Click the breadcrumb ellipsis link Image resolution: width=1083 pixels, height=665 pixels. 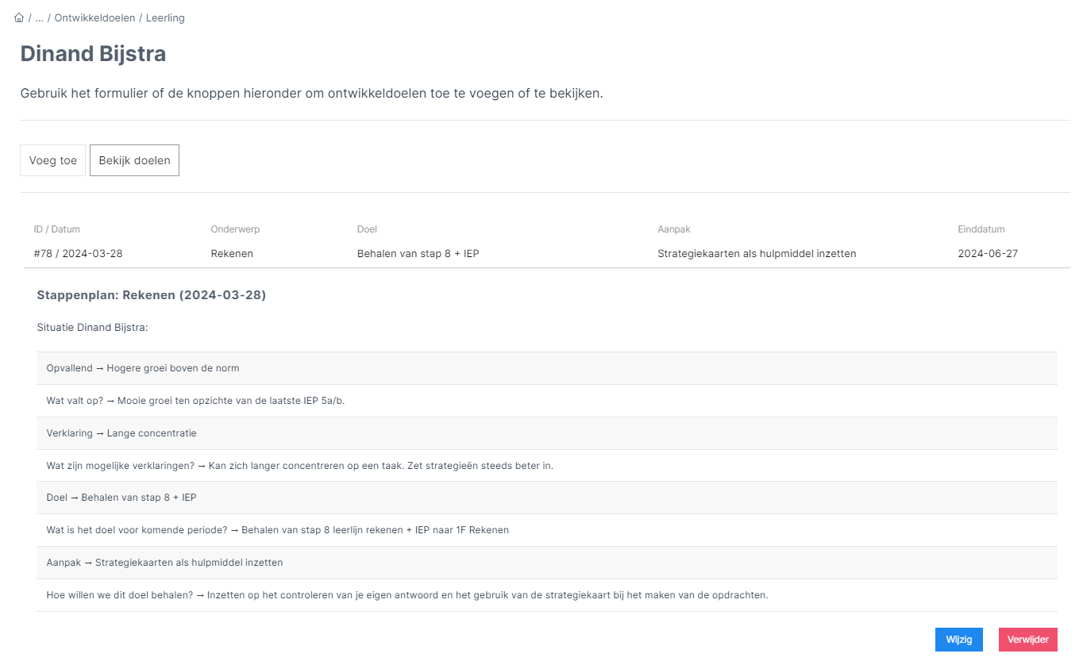pyautogui.click(x=40, y=17)
